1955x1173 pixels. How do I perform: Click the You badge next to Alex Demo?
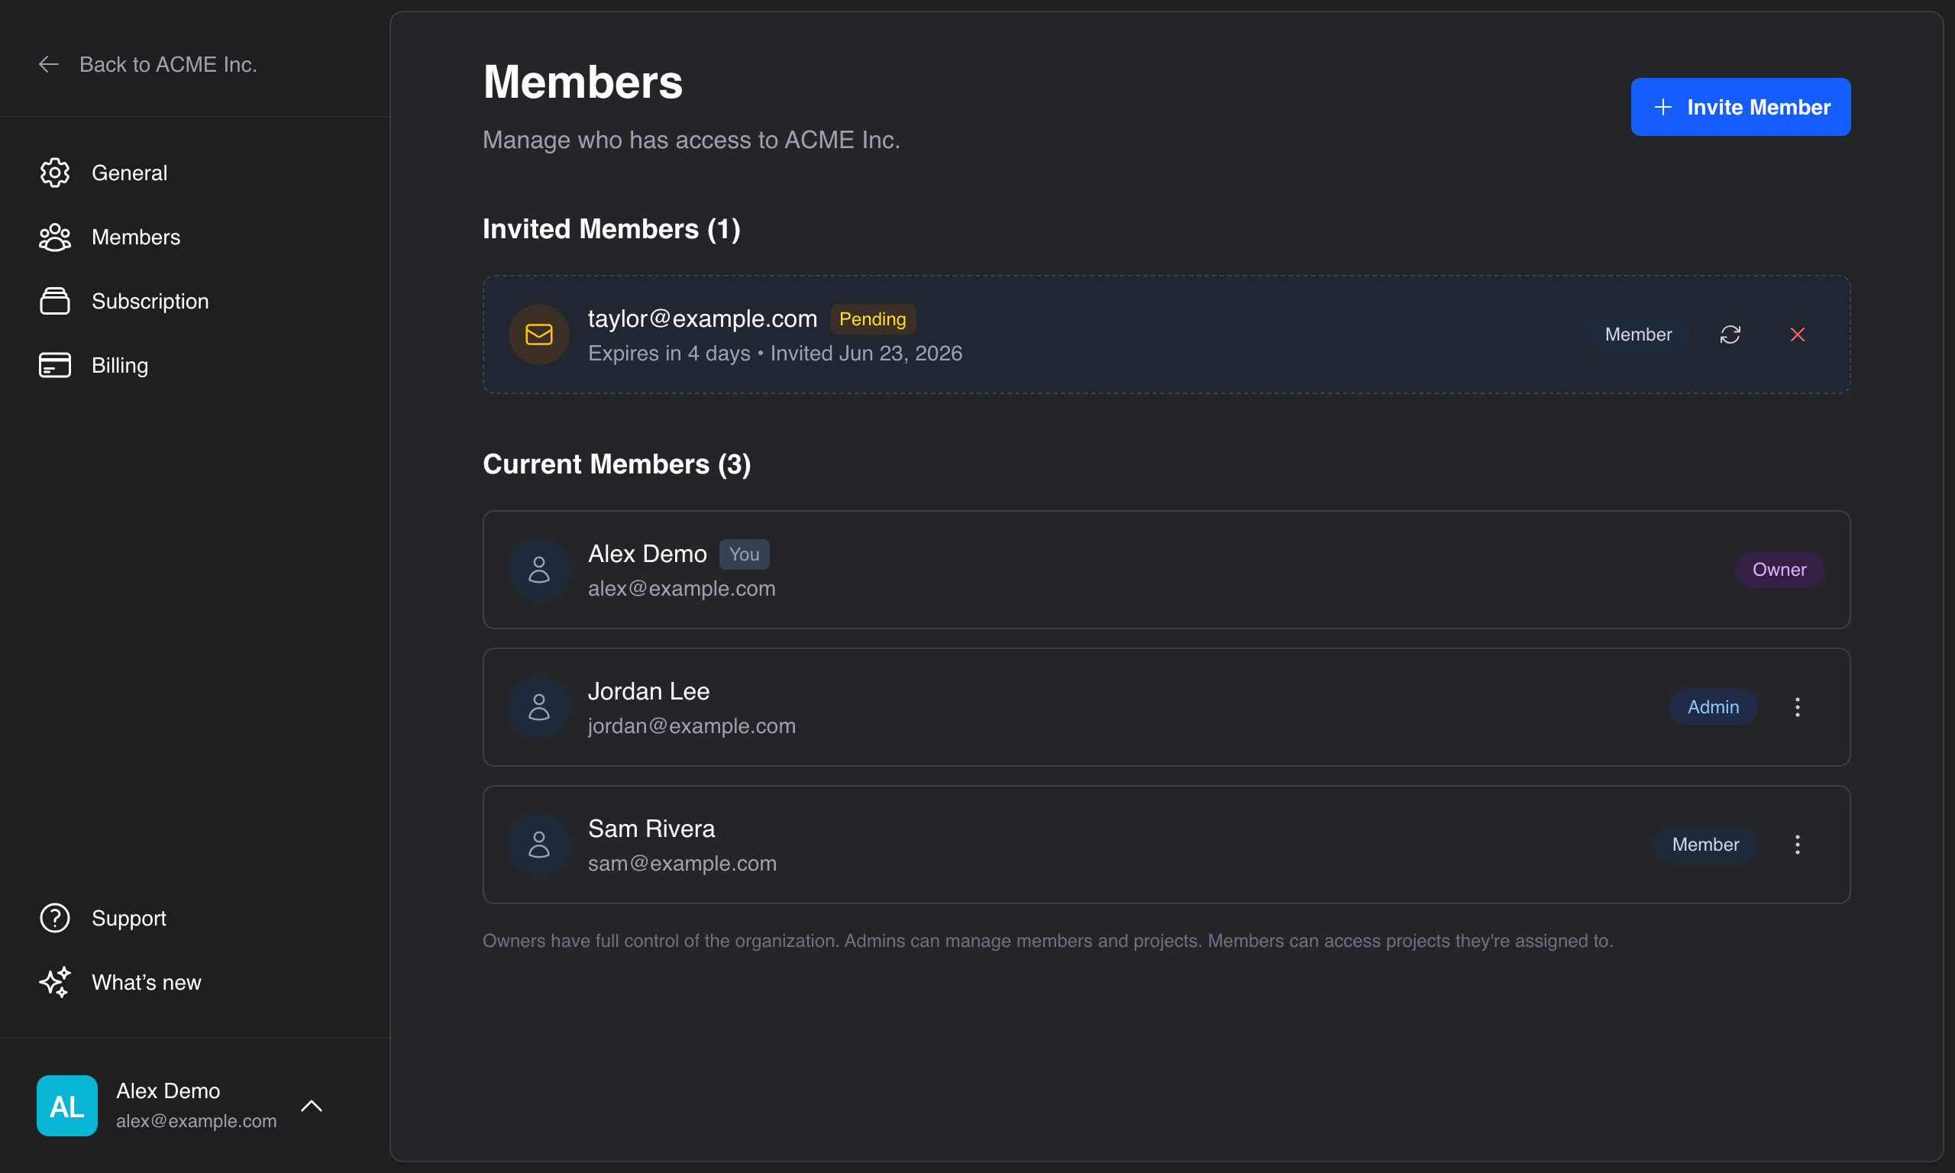(x=744, y=554)
